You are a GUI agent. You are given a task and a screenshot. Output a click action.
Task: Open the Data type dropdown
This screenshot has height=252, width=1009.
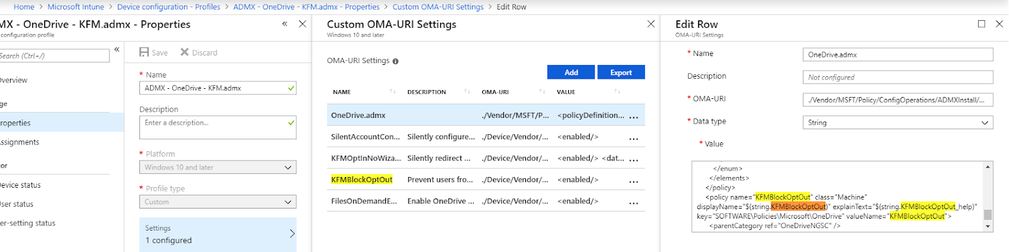point(897,123)
